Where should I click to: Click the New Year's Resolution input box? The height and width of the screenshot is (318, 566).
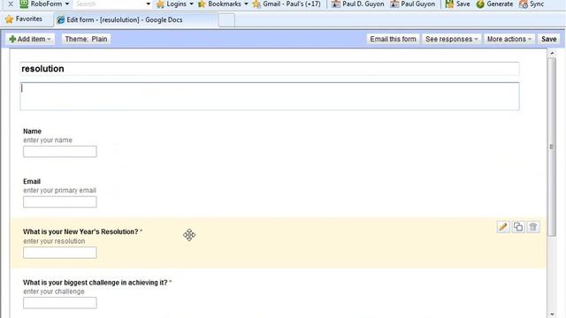[x=60, y=253]
